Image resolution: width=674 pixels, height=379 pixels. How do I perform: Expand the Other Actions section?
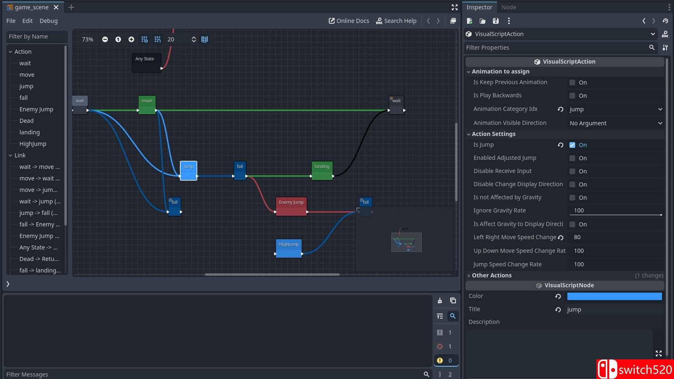pos(491,275)
